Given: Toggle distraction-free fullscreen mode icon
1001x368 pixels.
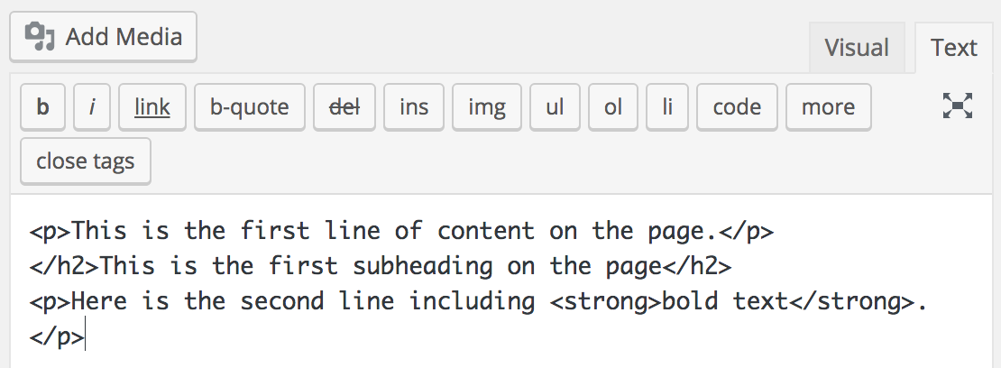Looking at the screenshot, I should click(x=958, y=106).
